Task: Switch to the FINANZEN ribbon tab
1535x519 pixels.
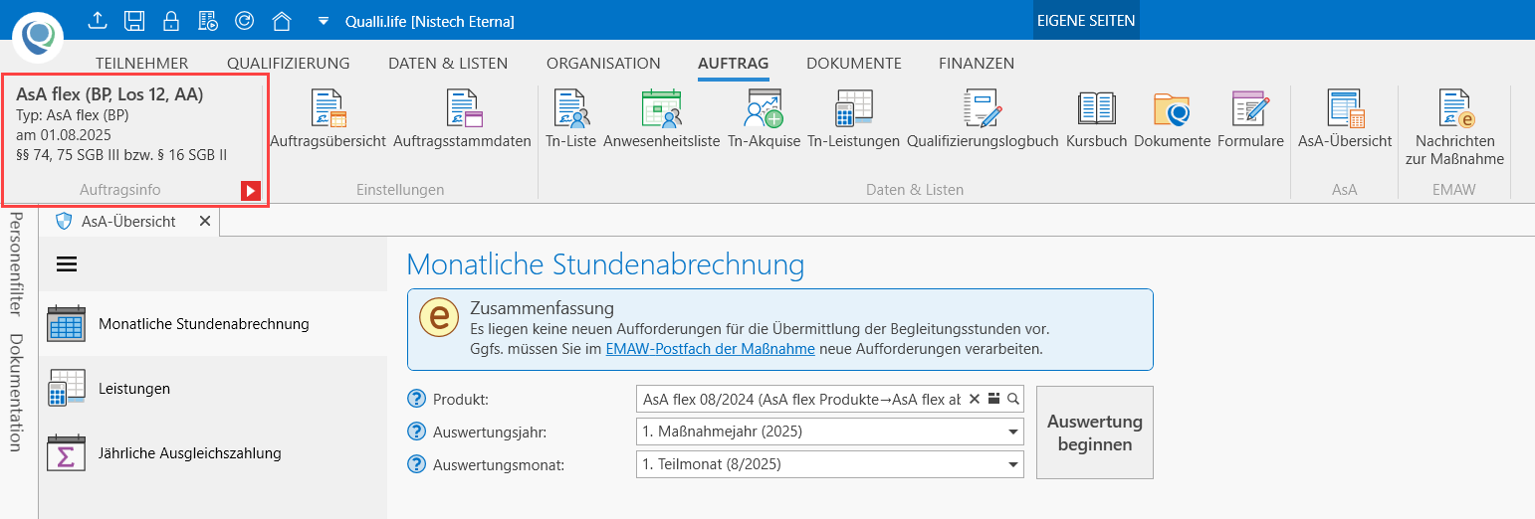Action: tap(976, 64)
